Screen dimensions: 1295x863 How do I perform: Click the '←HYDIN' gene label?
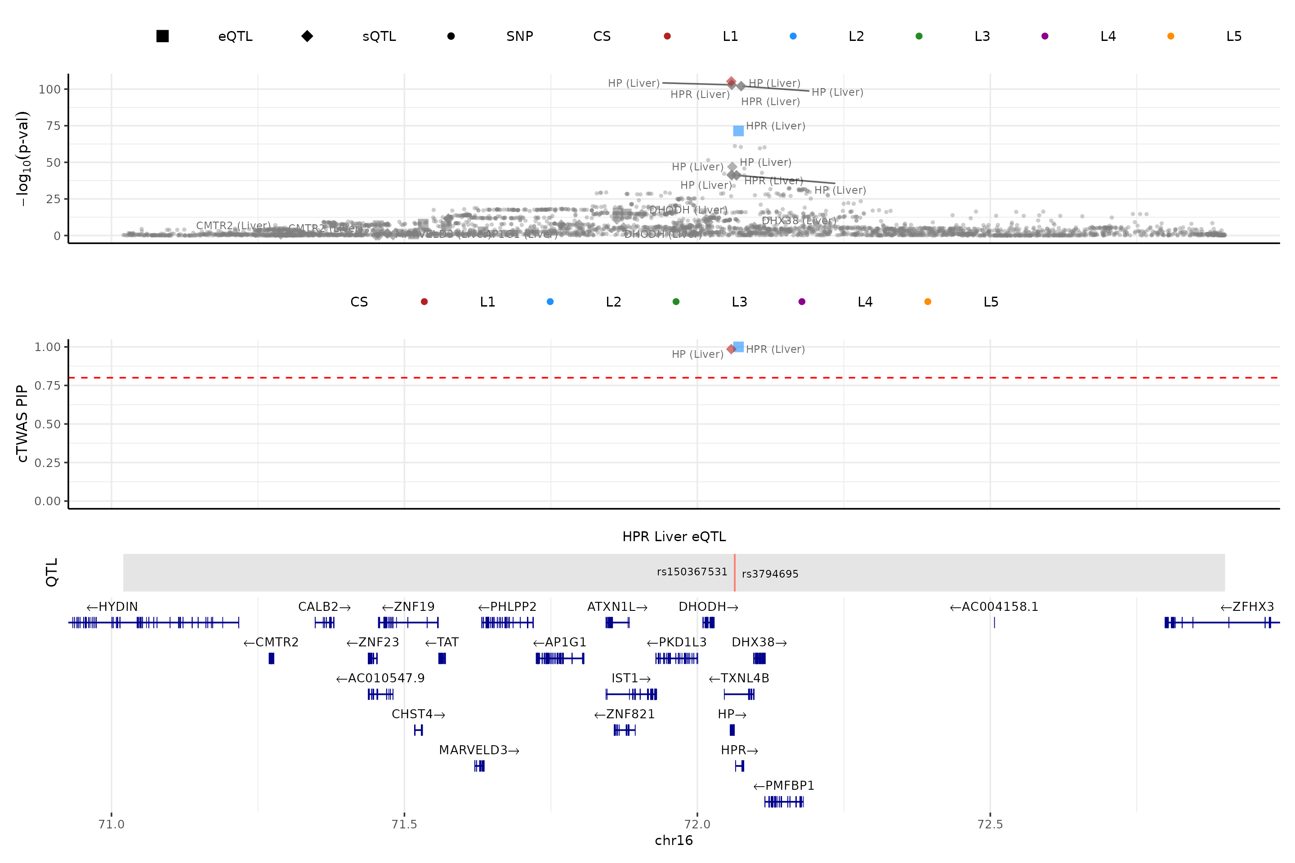(x=112, y=607)
